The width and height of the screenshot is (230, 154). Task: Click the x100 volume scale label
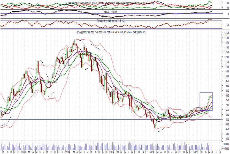pyautogui.click(x=225, y=149)
